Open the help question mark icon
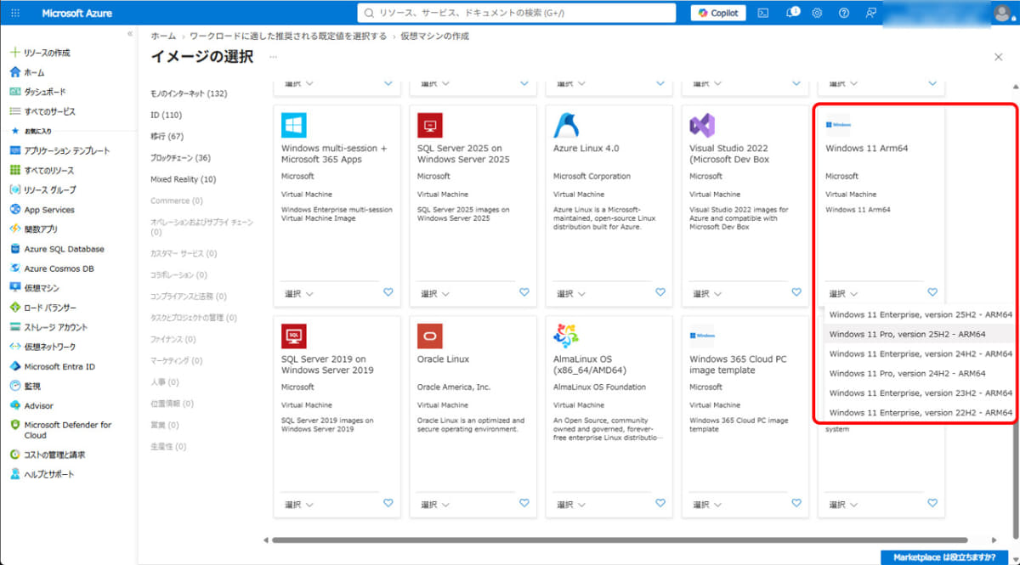 (843, 13)
